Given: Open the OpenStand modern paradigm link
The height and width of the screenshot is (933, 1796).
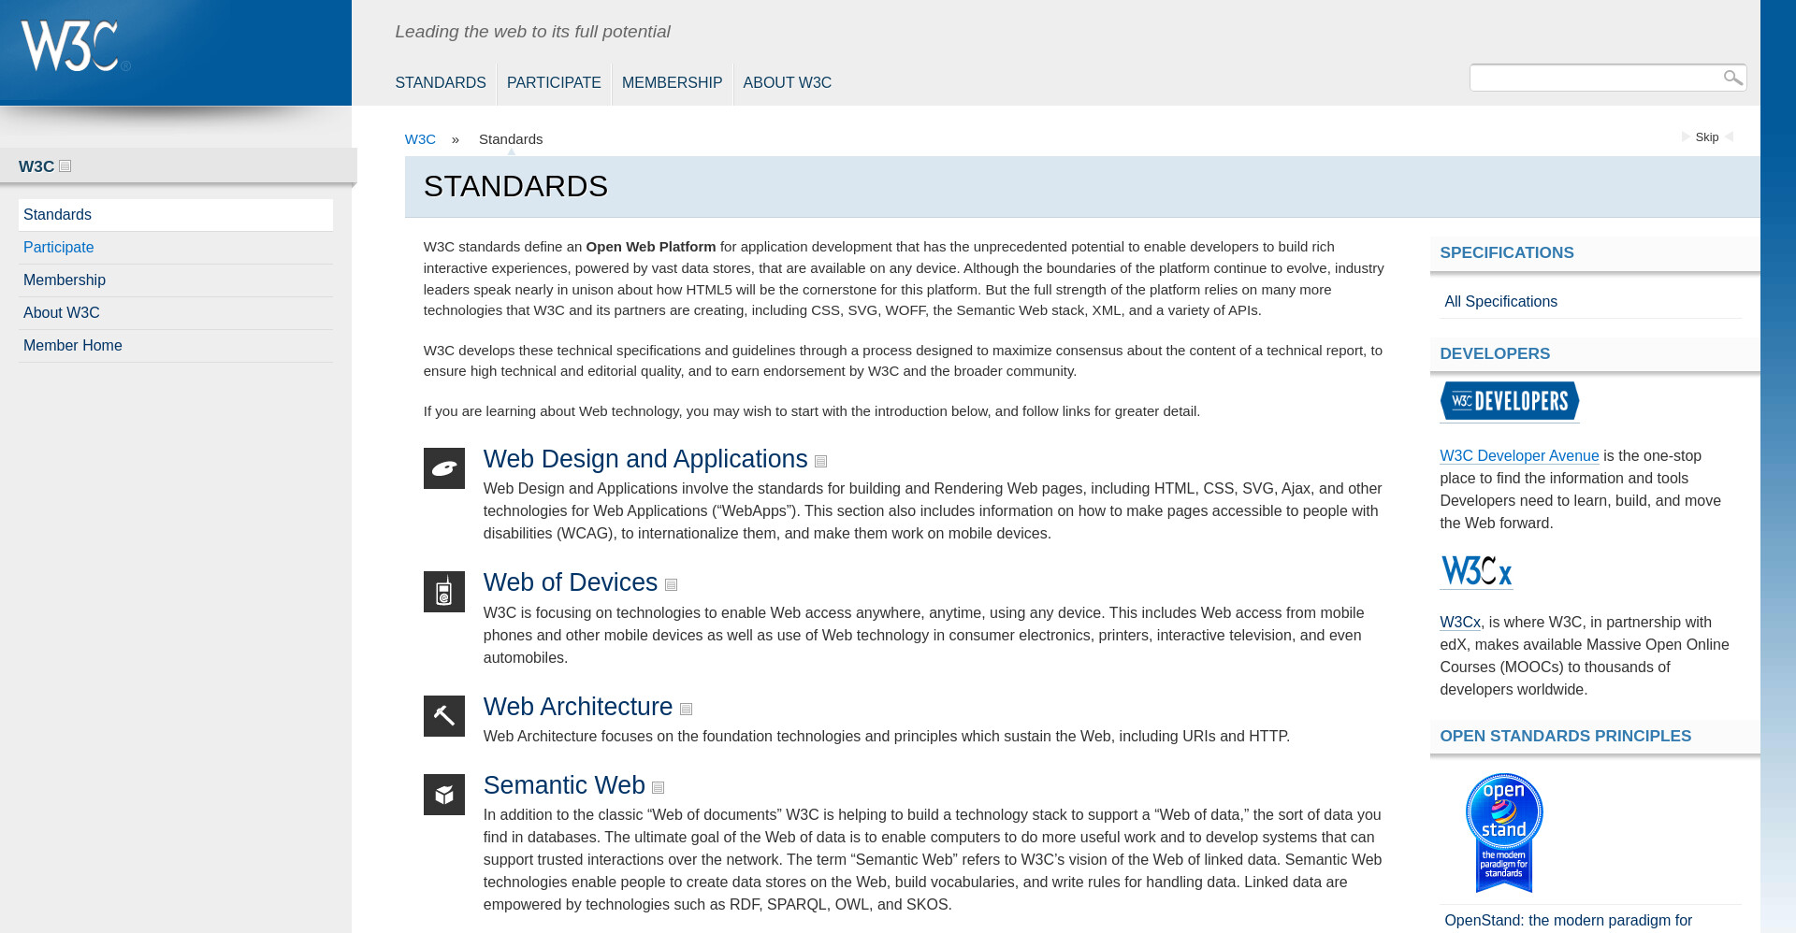Looking at the screenshot, I should 1568,921.
